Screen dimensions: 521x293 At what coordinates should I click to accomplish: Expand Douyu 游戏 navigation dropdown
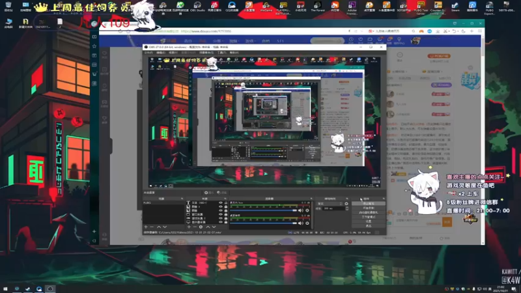(x=251, y=41)
